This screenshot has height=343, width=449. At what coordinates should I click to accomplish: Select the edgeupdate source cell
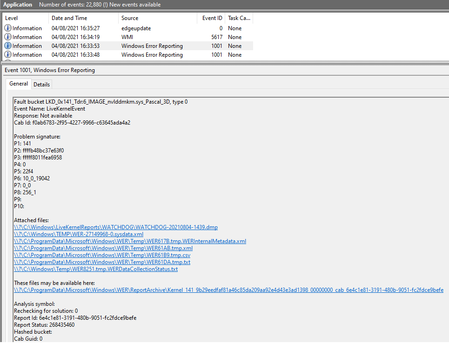pyautogui.click(x=136, y=28)
